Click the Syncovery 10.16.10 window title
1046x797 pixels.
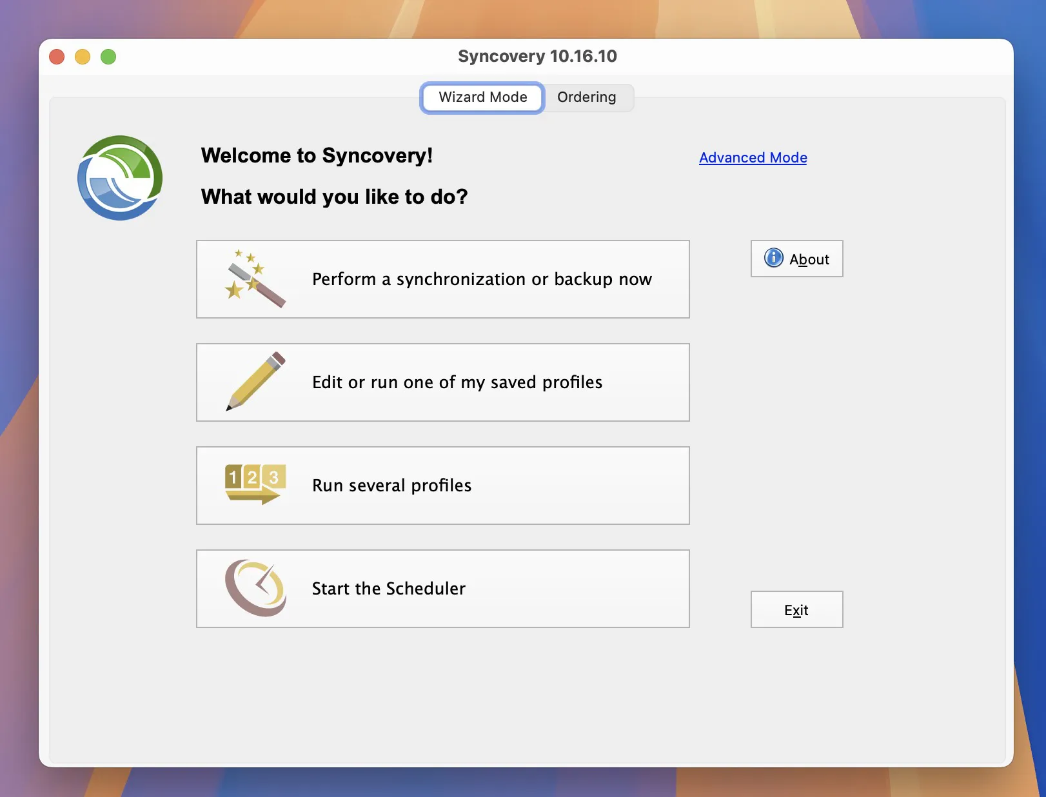[x=537, y=56]
